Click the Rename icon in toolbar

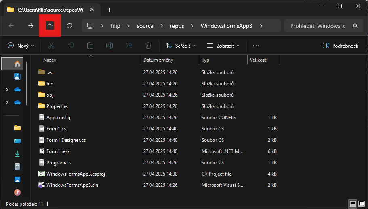coord(109,46)
